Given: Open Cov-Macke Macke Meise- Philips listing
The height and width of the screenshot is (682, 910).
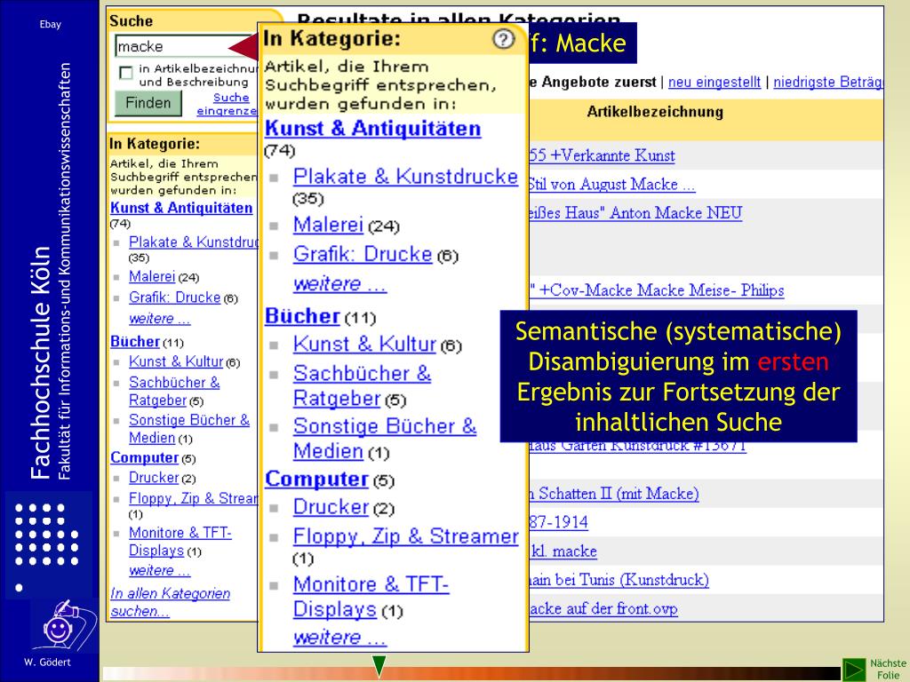Looking at the screenshot, I should [x=657, y=290].
